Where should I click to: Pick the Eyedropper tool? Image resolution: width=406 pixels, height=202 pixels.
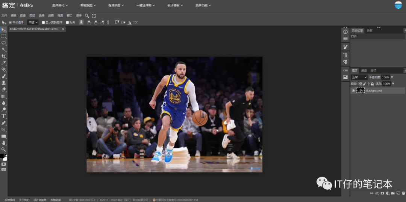(x=4, y=63)
